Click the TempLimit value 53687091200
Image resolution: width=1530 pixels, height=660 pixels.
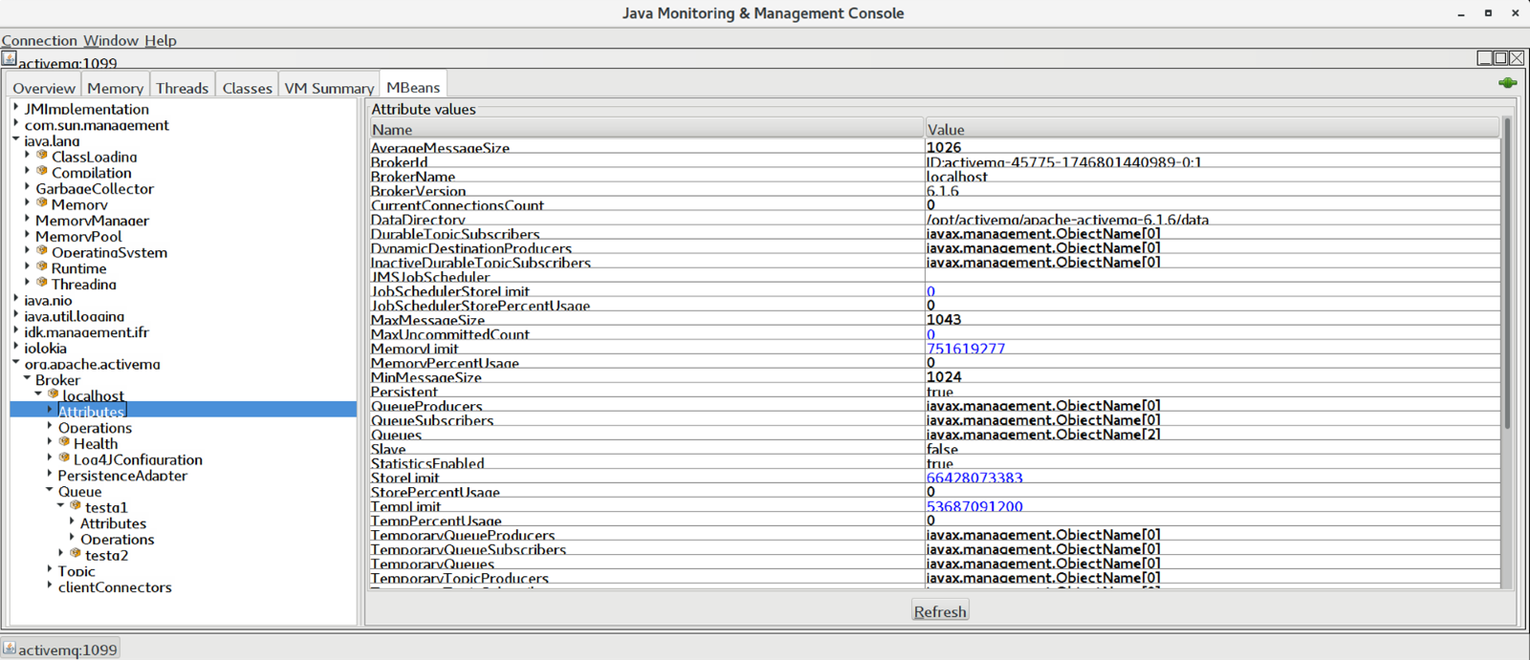tap(974, 506)
